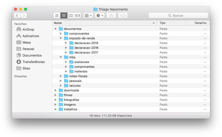Screen dimensions: 222x137
Task: Click the Share toolbar button
Action: click(111, 15)
